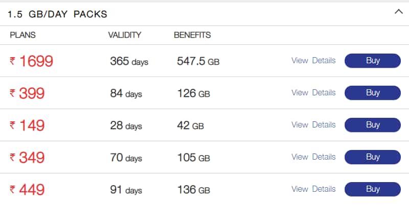Screen dimensions: 409x205
Task: Buy the ₹349 plan
Action: [x=373, y=157]
